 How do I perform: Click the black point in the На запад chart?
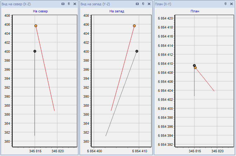tap(137, 51)
